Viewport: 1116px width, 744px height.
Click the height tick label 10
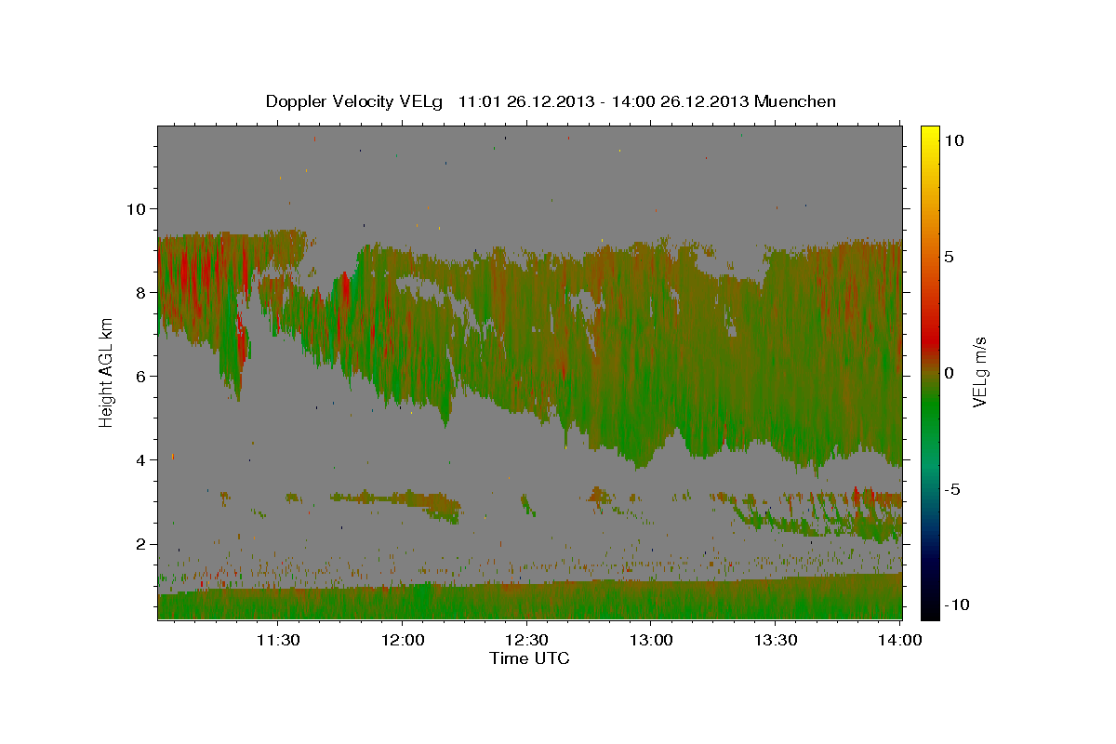tap(135, 208)
